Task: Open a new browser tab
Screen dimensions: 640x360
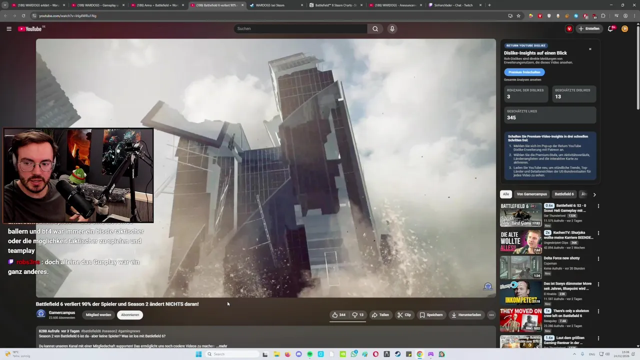Action: 489,5
